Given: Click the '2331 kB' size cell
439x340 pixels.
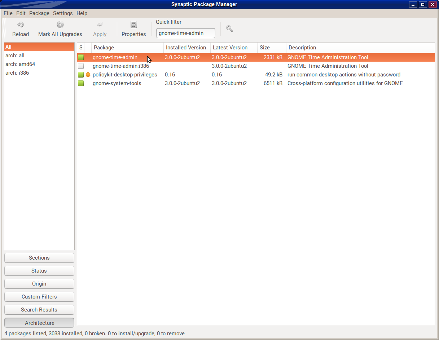Looking at the screenshot, I should click(273, 57).
